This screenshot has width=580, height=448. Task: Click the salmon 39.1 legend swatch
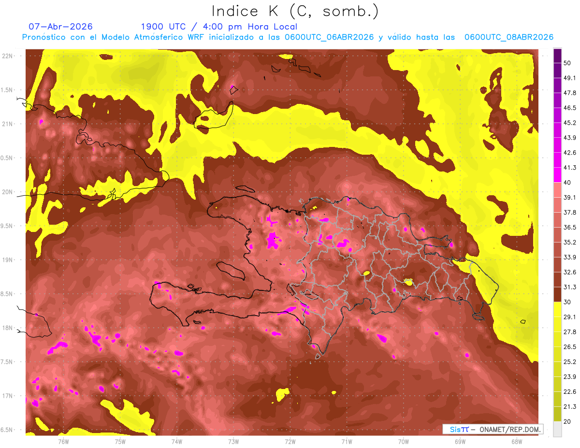tap(557, 190)
